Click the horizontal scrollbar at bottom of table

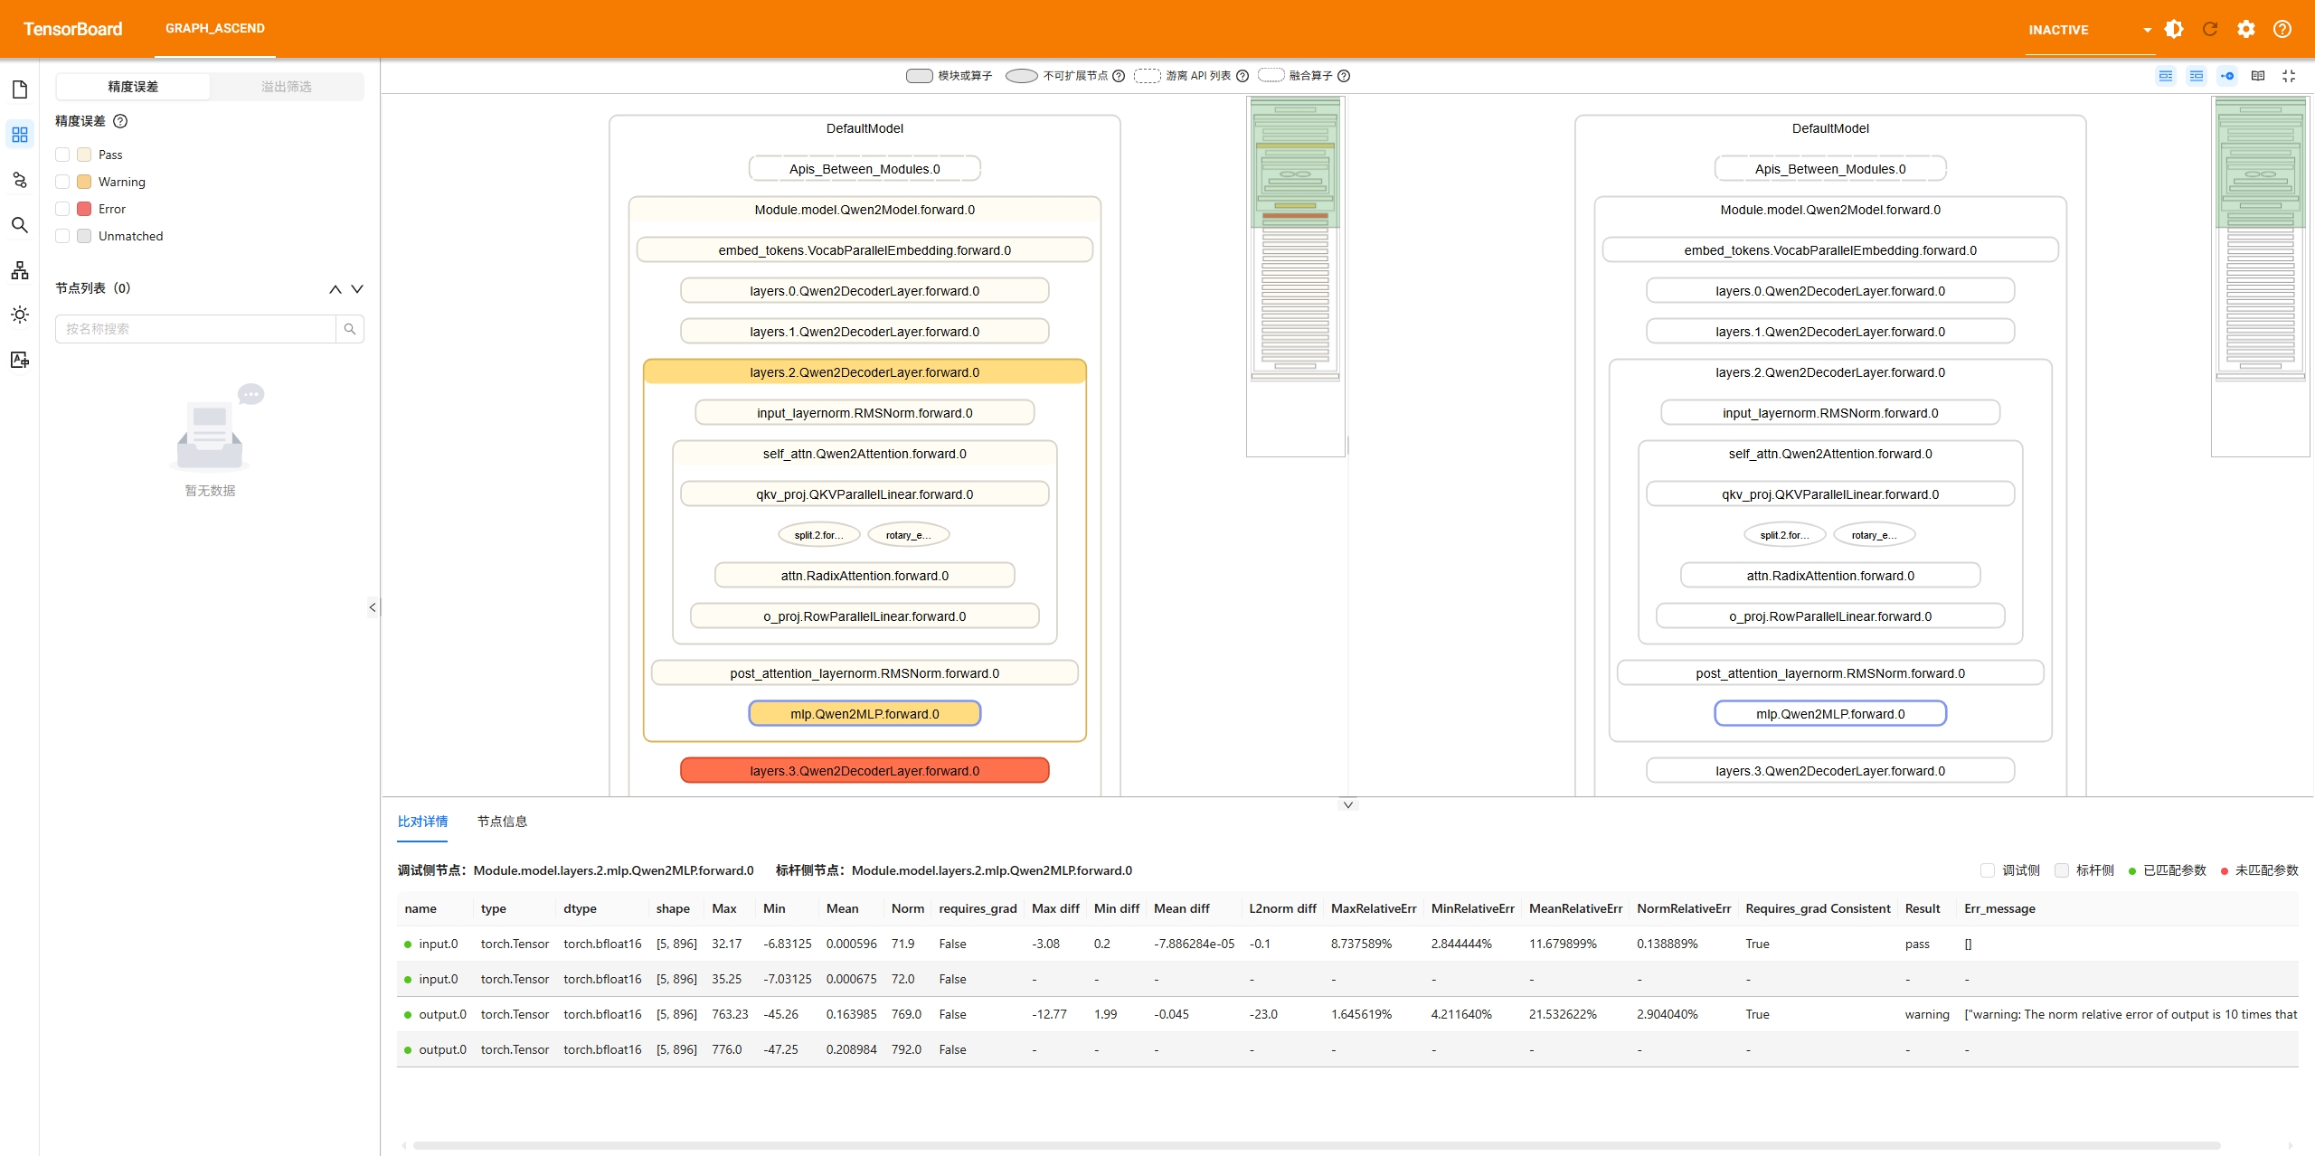(x=1317, y=1145)
